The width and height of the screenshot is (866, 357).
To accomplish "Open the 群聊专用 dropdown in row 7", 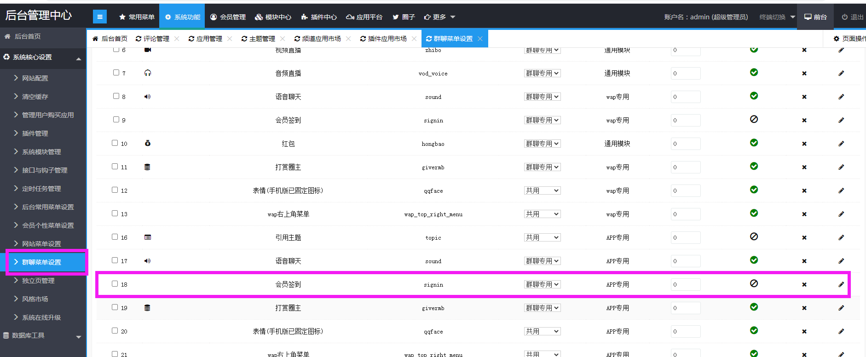I will [542, 73].
